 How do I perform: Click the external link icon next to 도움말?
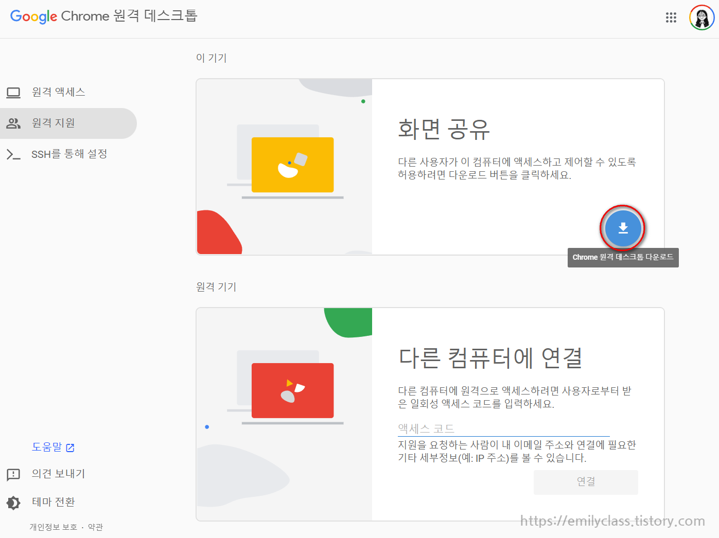pos(71,448)
